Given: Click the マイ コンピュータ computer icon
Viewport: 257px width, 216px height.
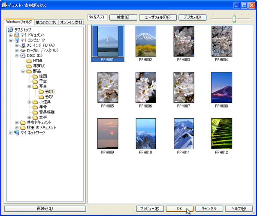Looking at the screenshot, I should [x=17, y=40].
